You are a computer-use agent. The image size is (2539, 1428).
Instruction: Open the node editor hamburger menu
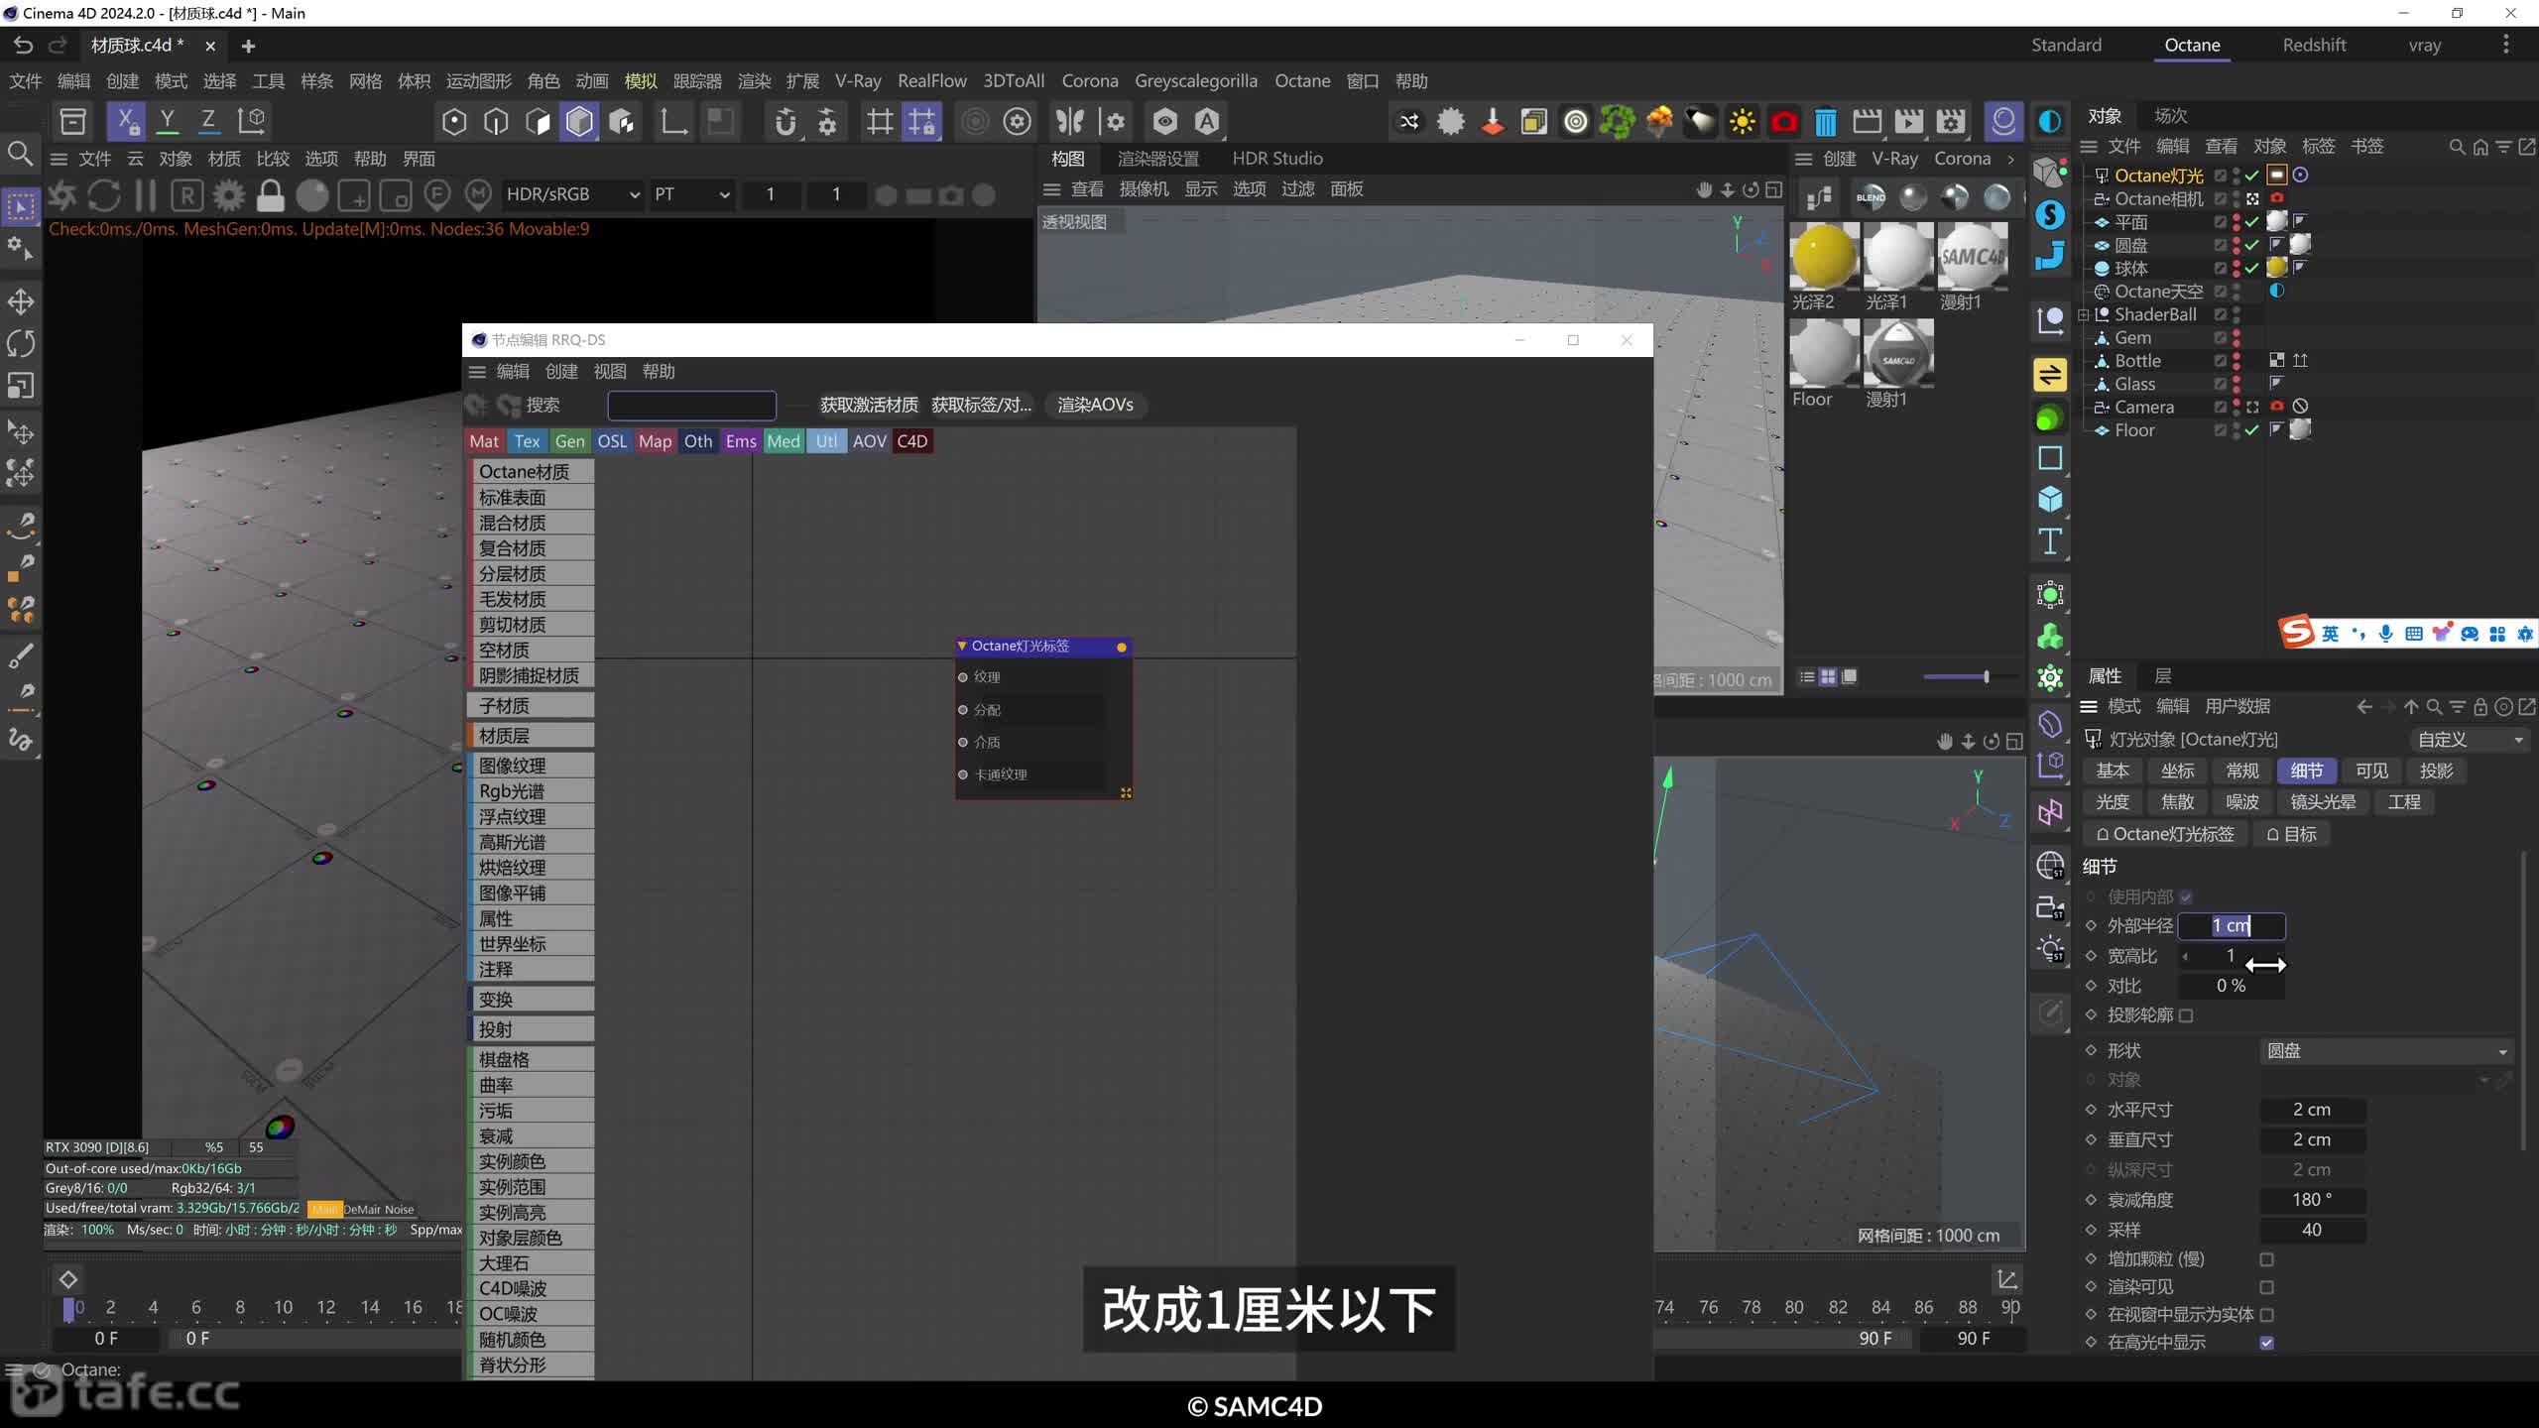[x=477, y=372]
